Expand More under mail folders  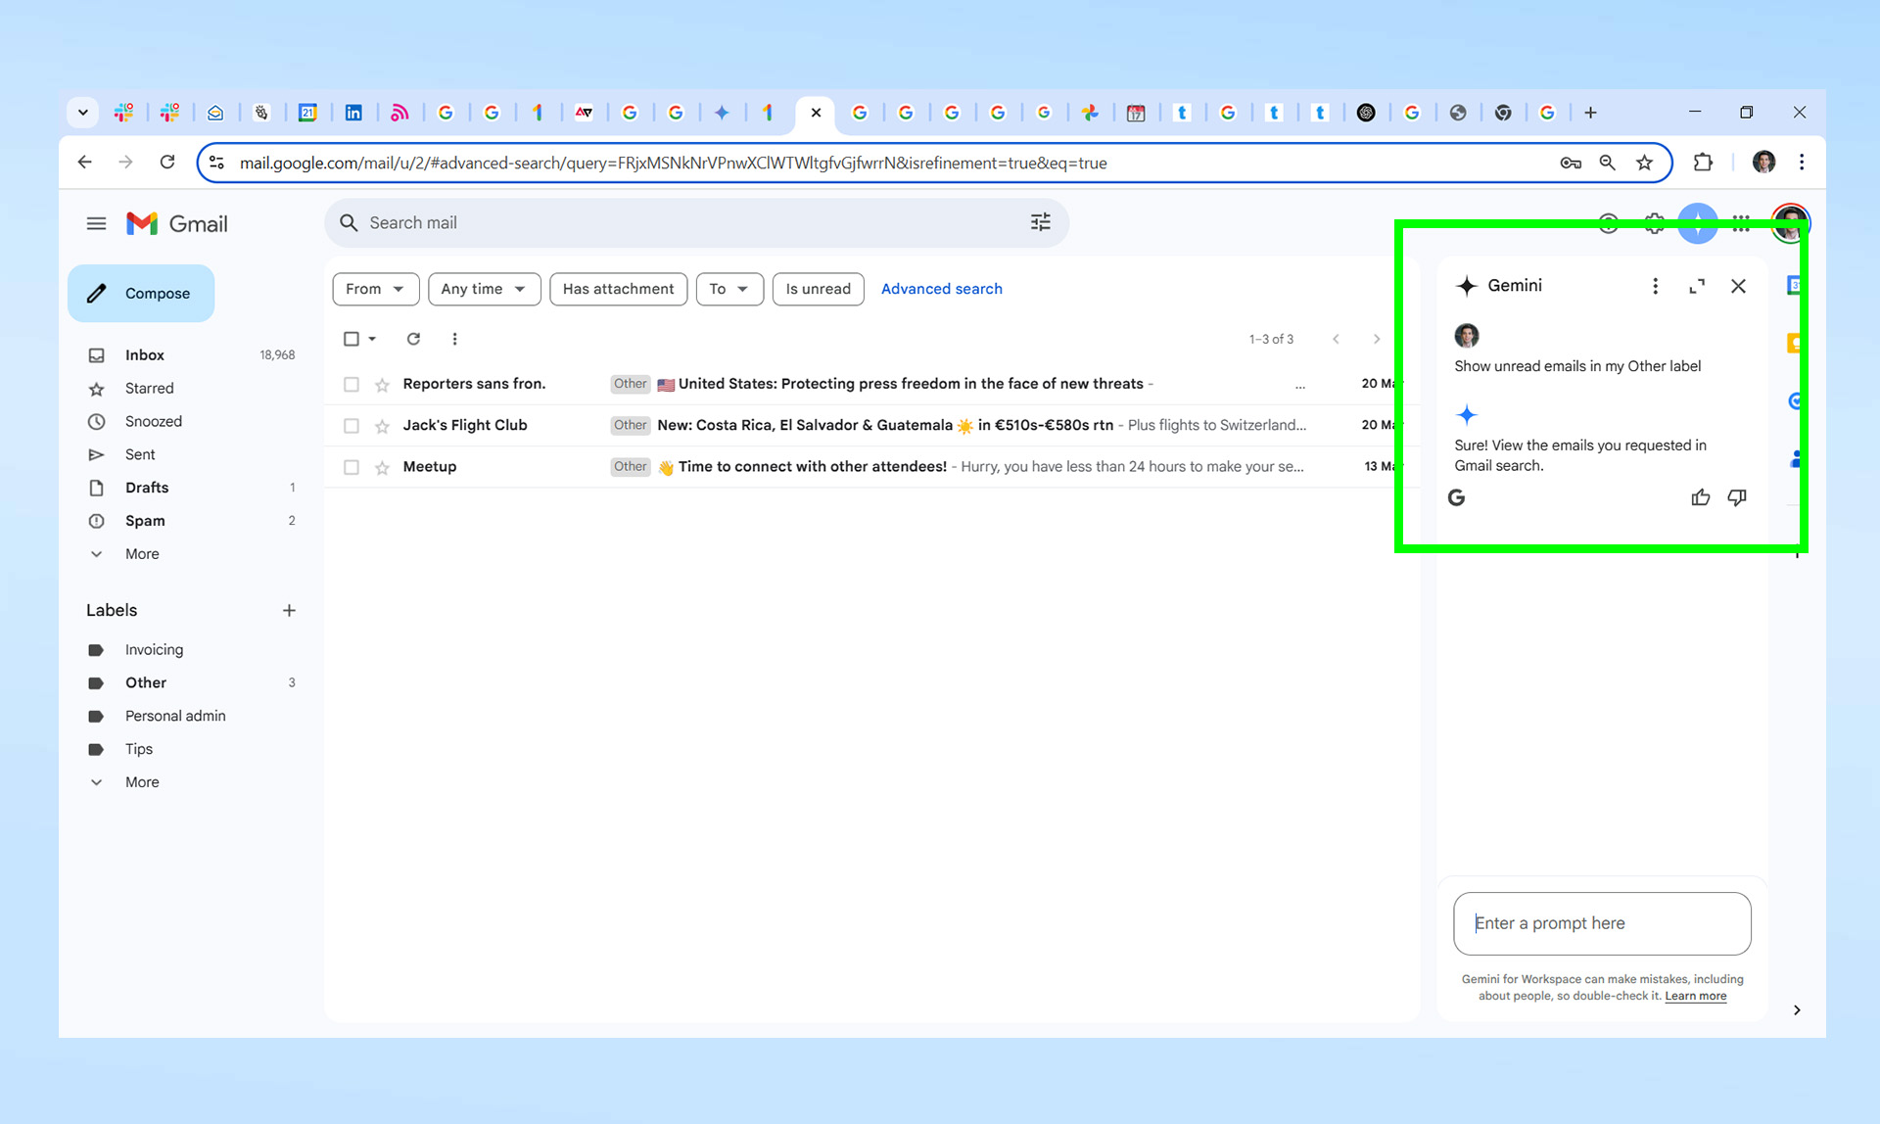[142, 554]
